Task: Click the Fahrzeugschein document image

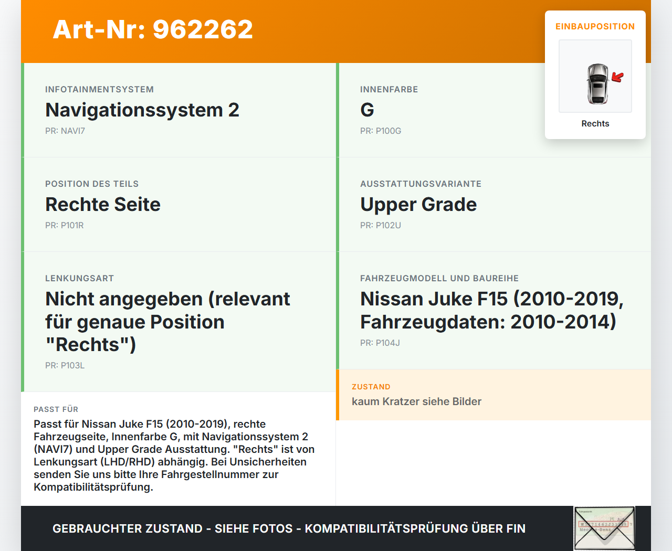Action: [604, 528]
